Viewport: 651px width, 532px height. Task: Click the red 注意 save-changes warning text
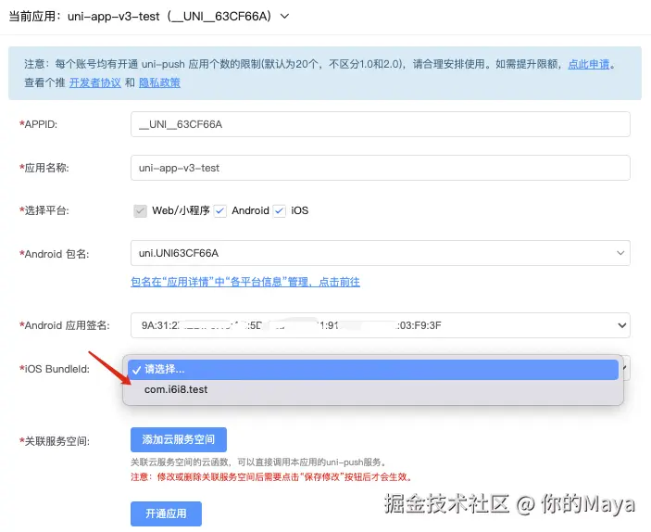tap(272, 476)
